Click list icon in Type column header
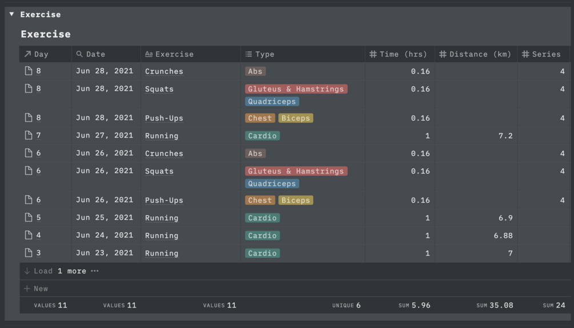574x328 pixels. 248,54
